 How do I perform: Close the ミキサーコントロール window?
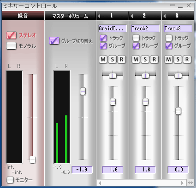tap(189, 6)
